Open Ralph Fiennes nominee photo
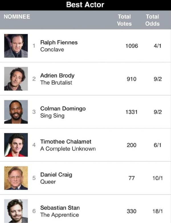171x223 pixels. tap(16, 46)
